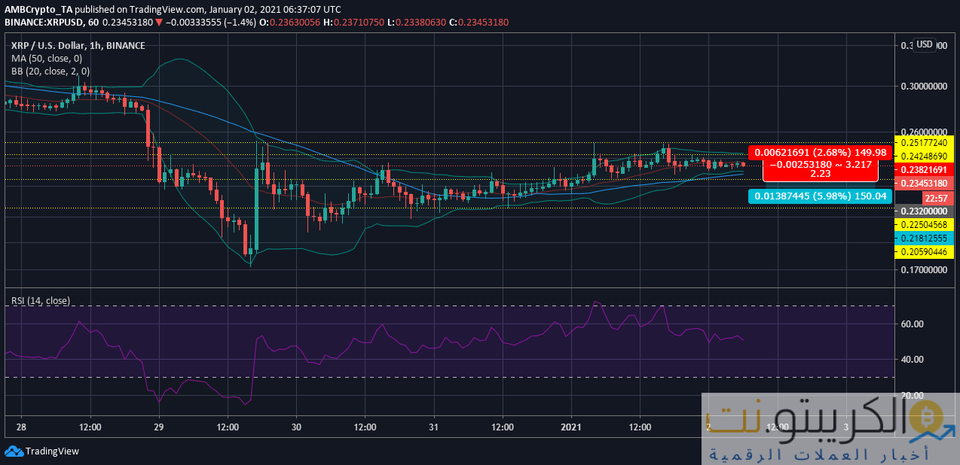Select the MA (50, close, 0) indicator legend
Image resolution: width=960 pixels, height=465 pixels.
tap(47, 59)
